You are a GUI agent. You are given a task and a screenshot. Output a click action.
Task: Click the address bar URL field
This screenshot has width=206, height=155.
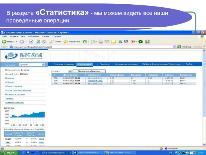[90, 47]
